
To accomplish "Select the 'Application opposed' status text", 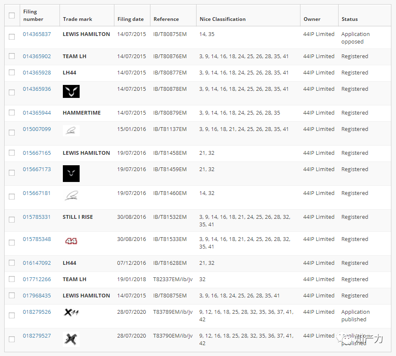I will (x=355, y=38).
